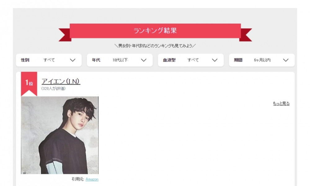310x186 pixels.
Task: Open the アイエン(I.N) name link
Action: (x=61, y=81)
